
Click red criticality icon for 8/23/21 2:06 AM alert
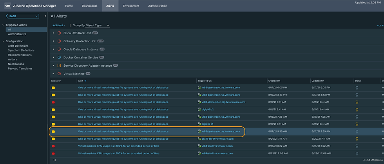[x=53, y=153]
